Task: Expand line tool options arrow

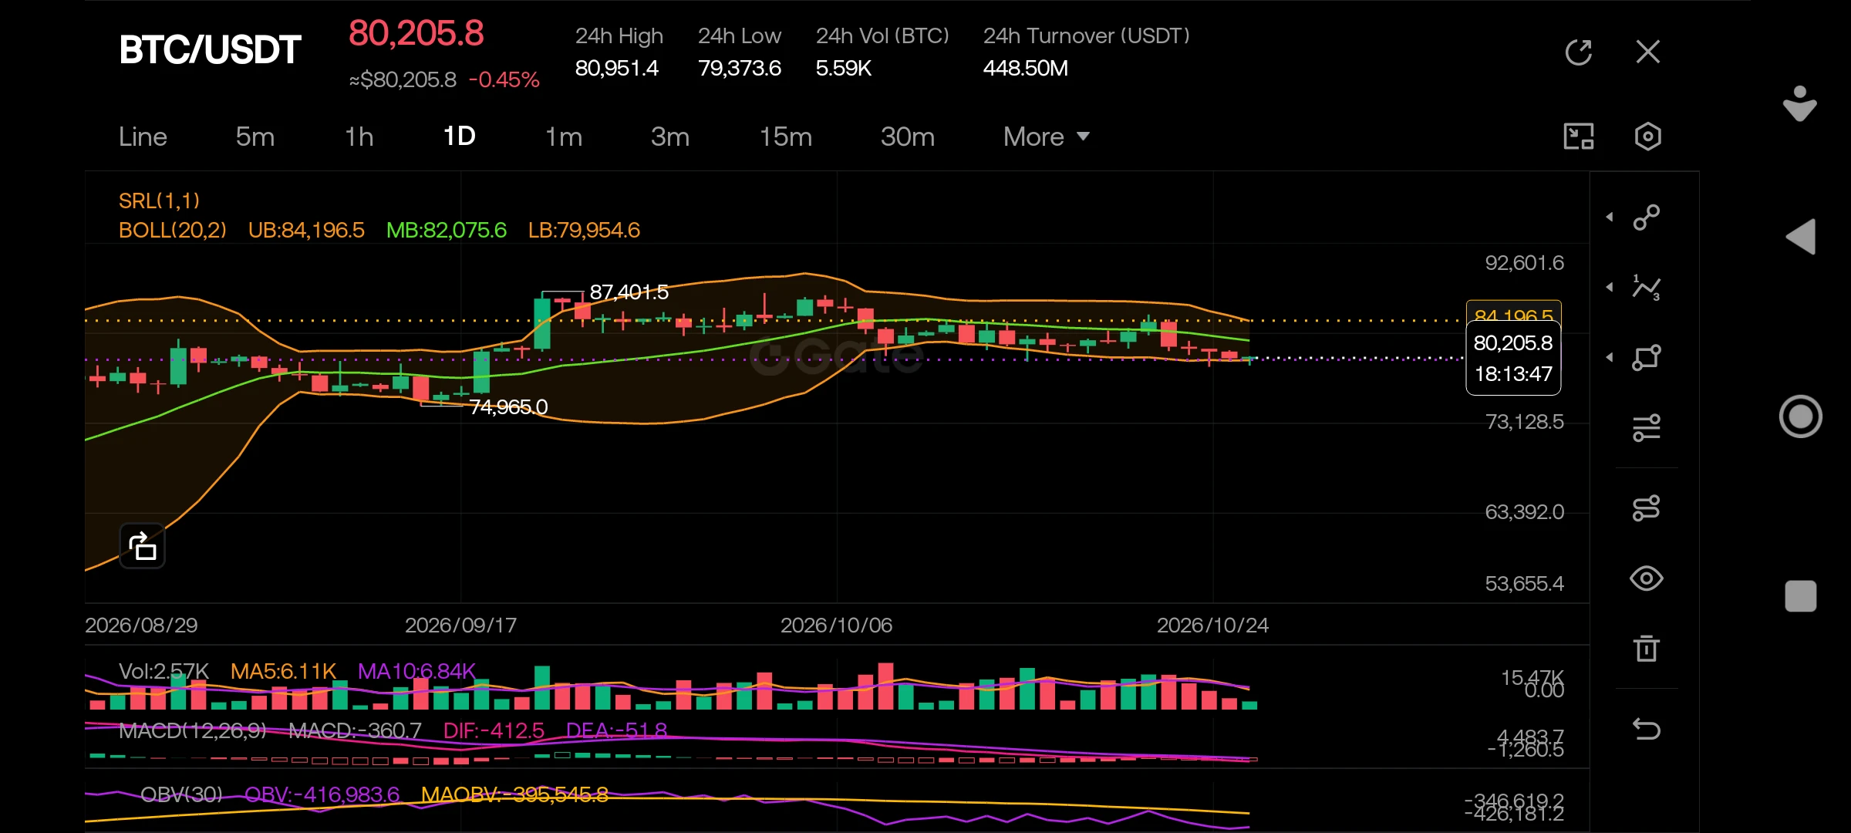Action: [x=1610, y=218]
